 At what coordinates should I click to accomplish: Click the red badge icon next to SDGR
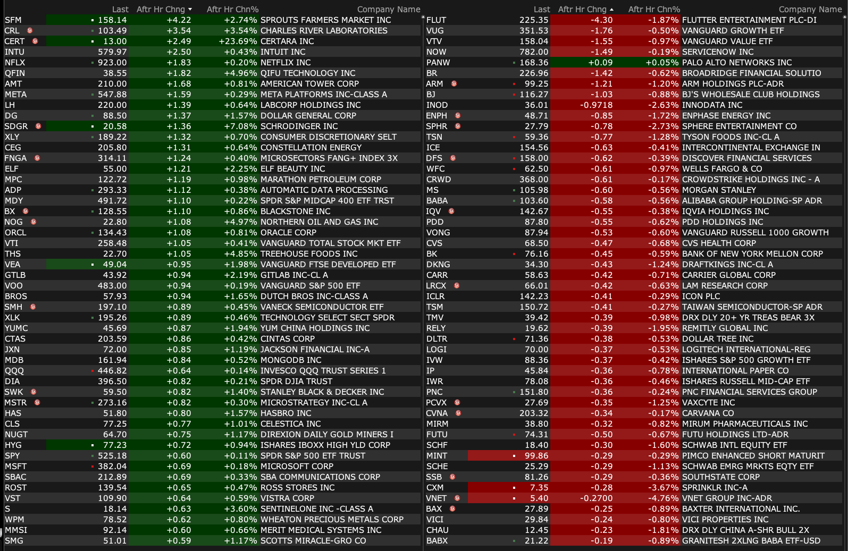tap(38, 126)
